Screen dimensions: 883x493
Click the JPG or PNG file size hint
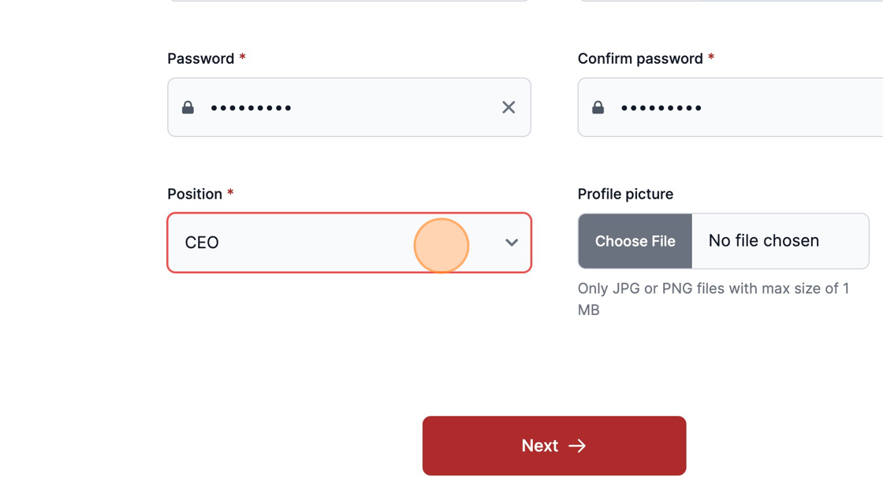click(713, 298)
